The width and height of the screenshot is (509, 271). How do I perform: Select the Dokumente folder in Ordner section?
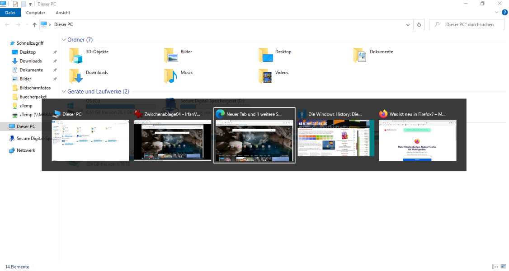coord(373,55)
